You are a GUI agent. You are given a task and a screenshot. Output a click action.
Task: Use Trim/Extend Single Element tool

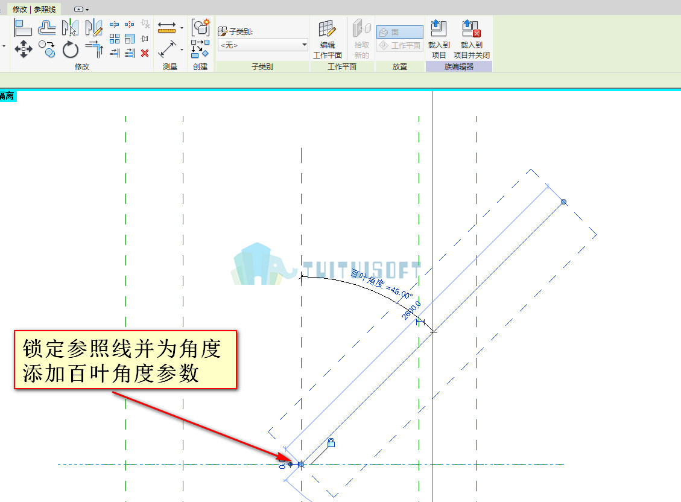115,53
